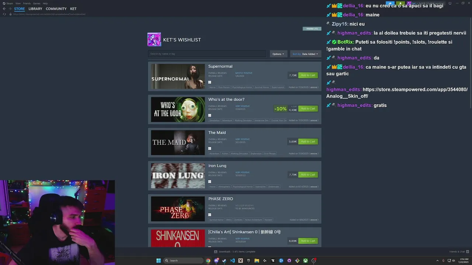Open the Supernormal game thumbnail
Viewport: 472px width, 265px height.
178,77
